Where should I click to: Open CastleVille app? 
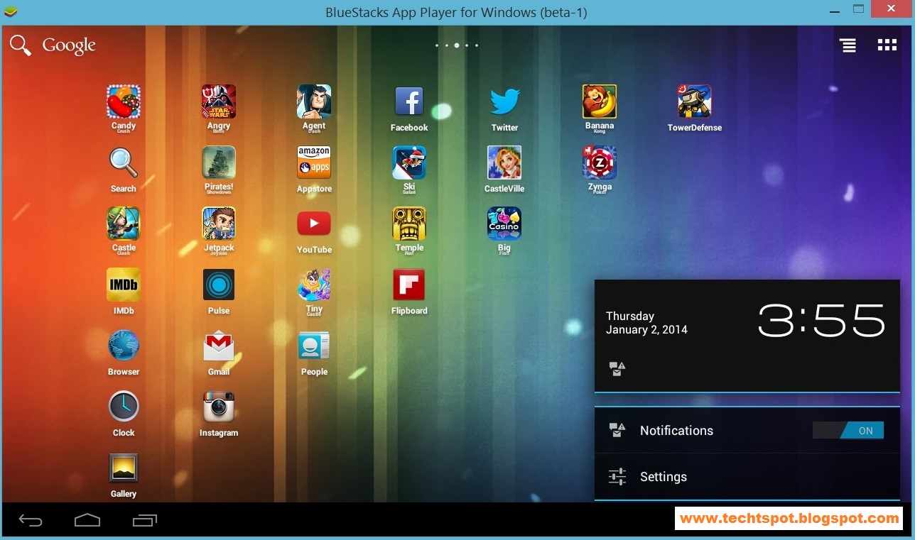(504, 163)
